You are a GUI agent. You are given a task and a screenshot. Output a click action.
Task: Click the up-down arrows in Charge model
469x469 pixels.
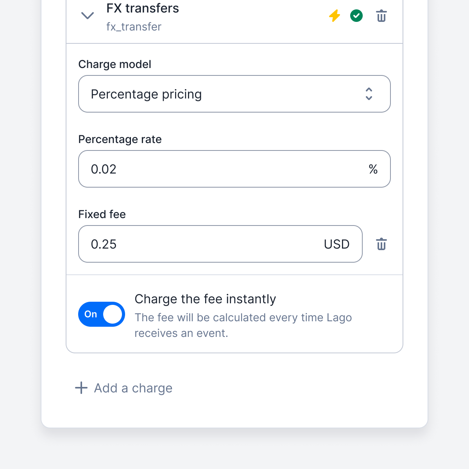coord(369,94)
